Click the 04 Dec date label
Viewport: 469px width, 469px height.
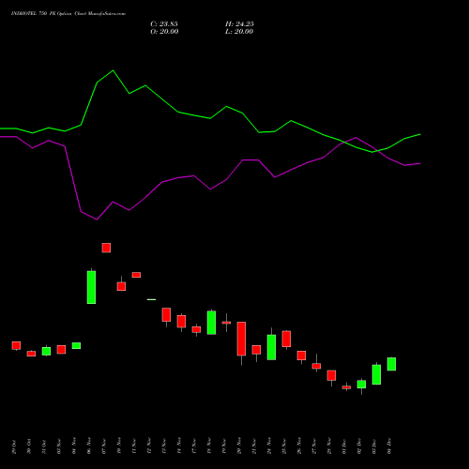coord(389,446)
